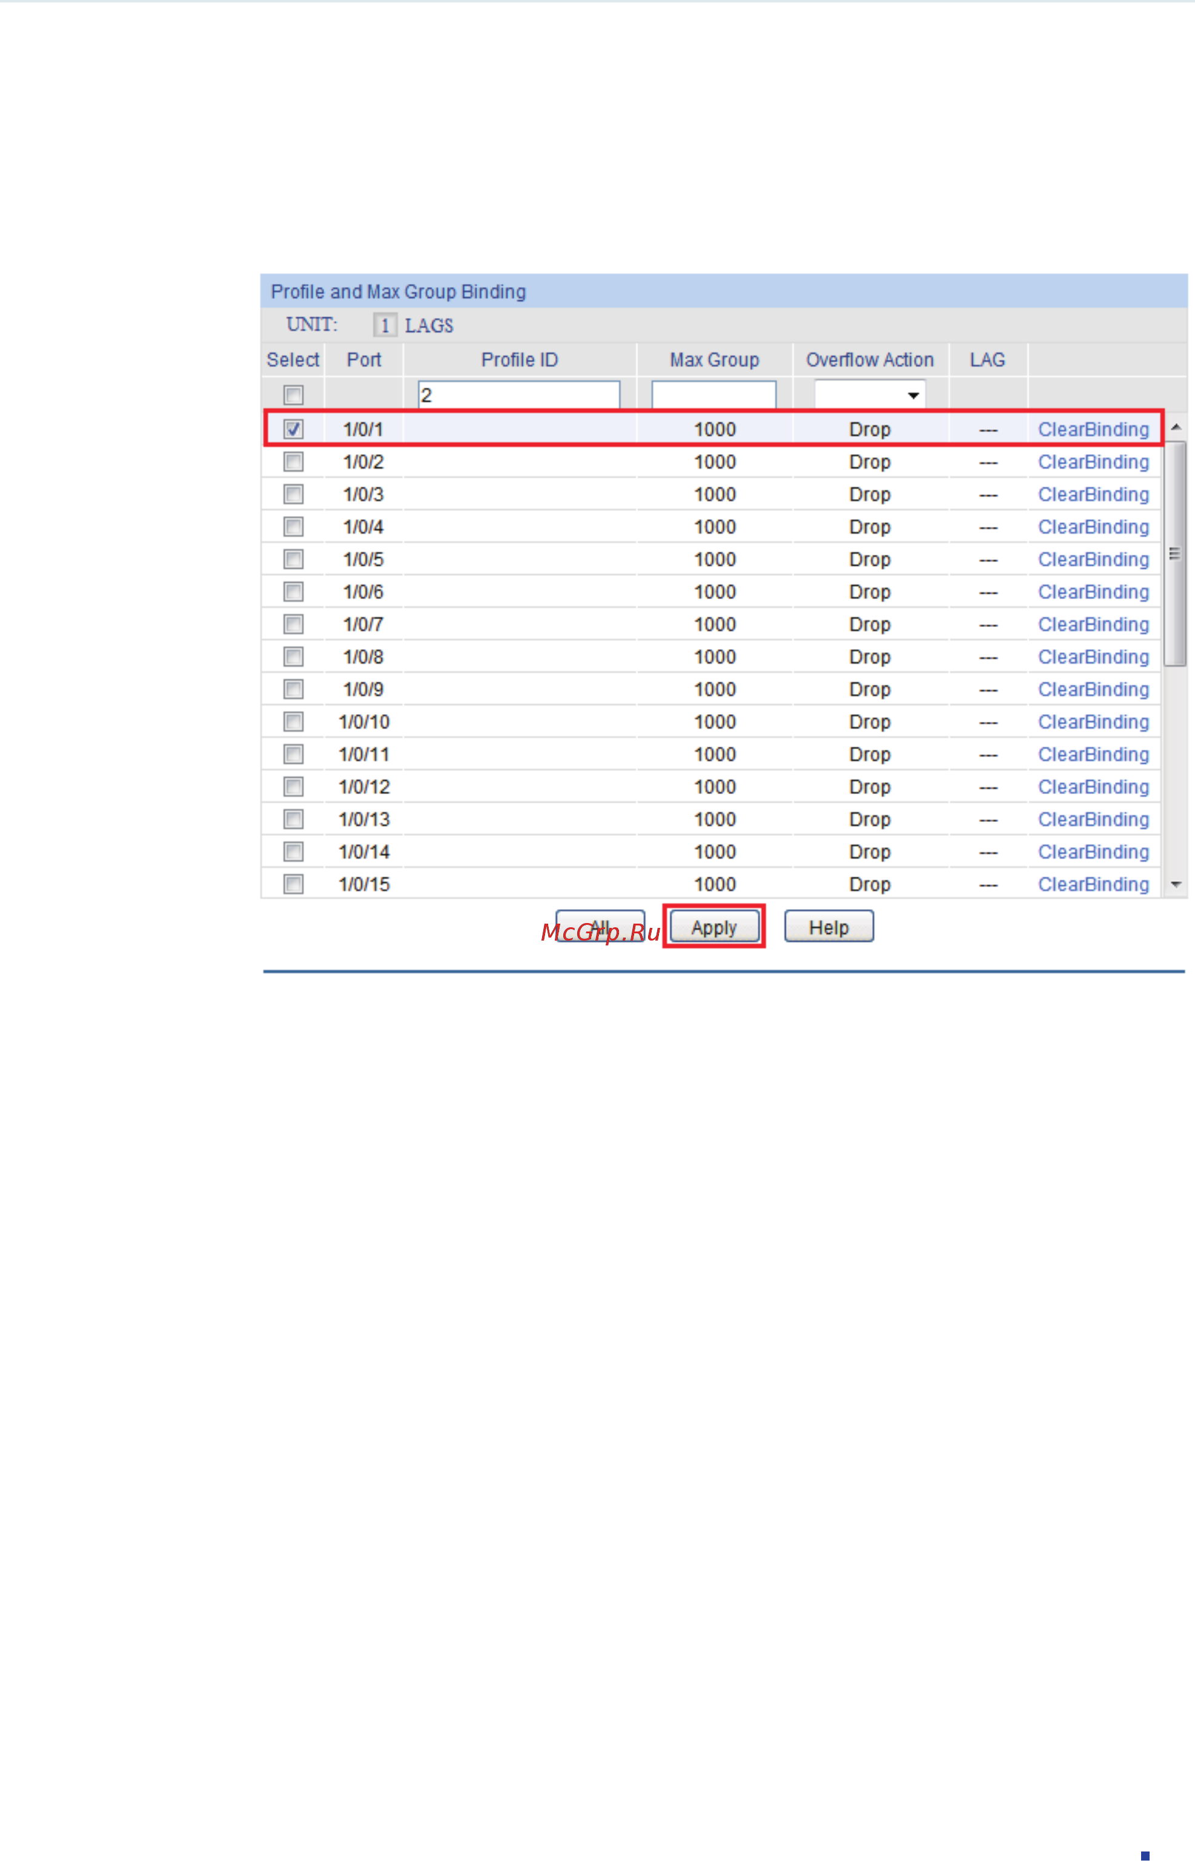The height and width of the screenshot is (1863, 1195).
Task: Click ClearBinding for port 1/0/9
Action: tap(1093, 690)
